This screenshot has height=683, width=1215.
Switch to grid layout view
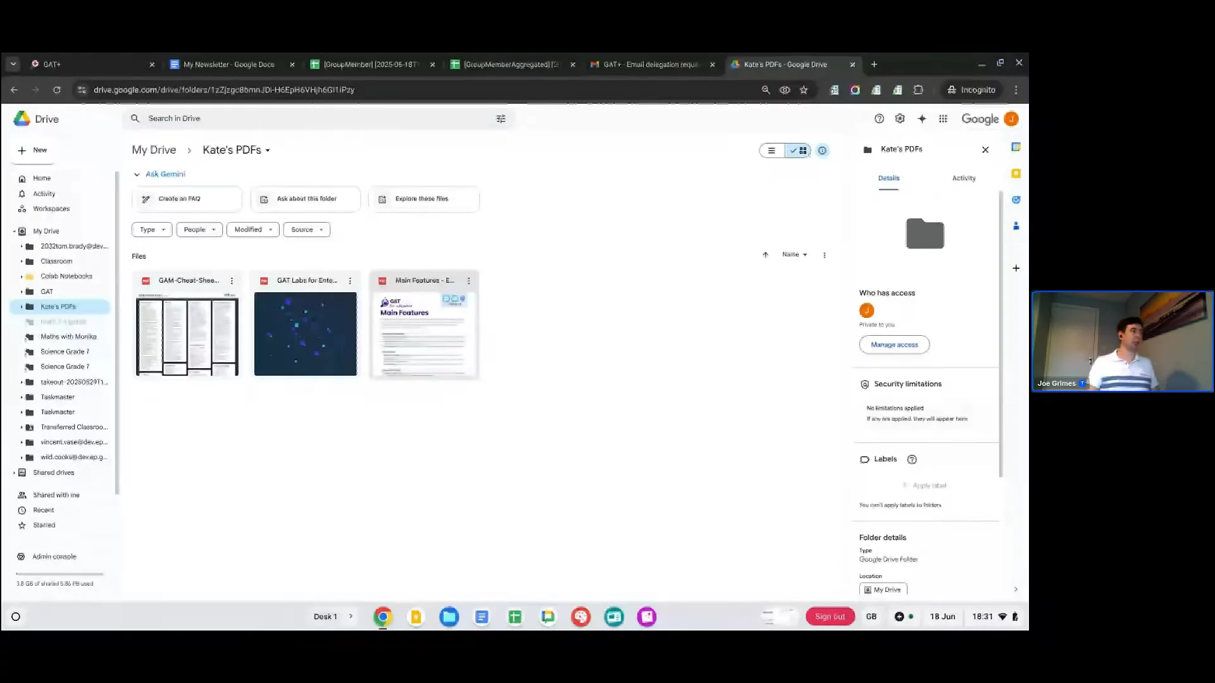[799, 151]
